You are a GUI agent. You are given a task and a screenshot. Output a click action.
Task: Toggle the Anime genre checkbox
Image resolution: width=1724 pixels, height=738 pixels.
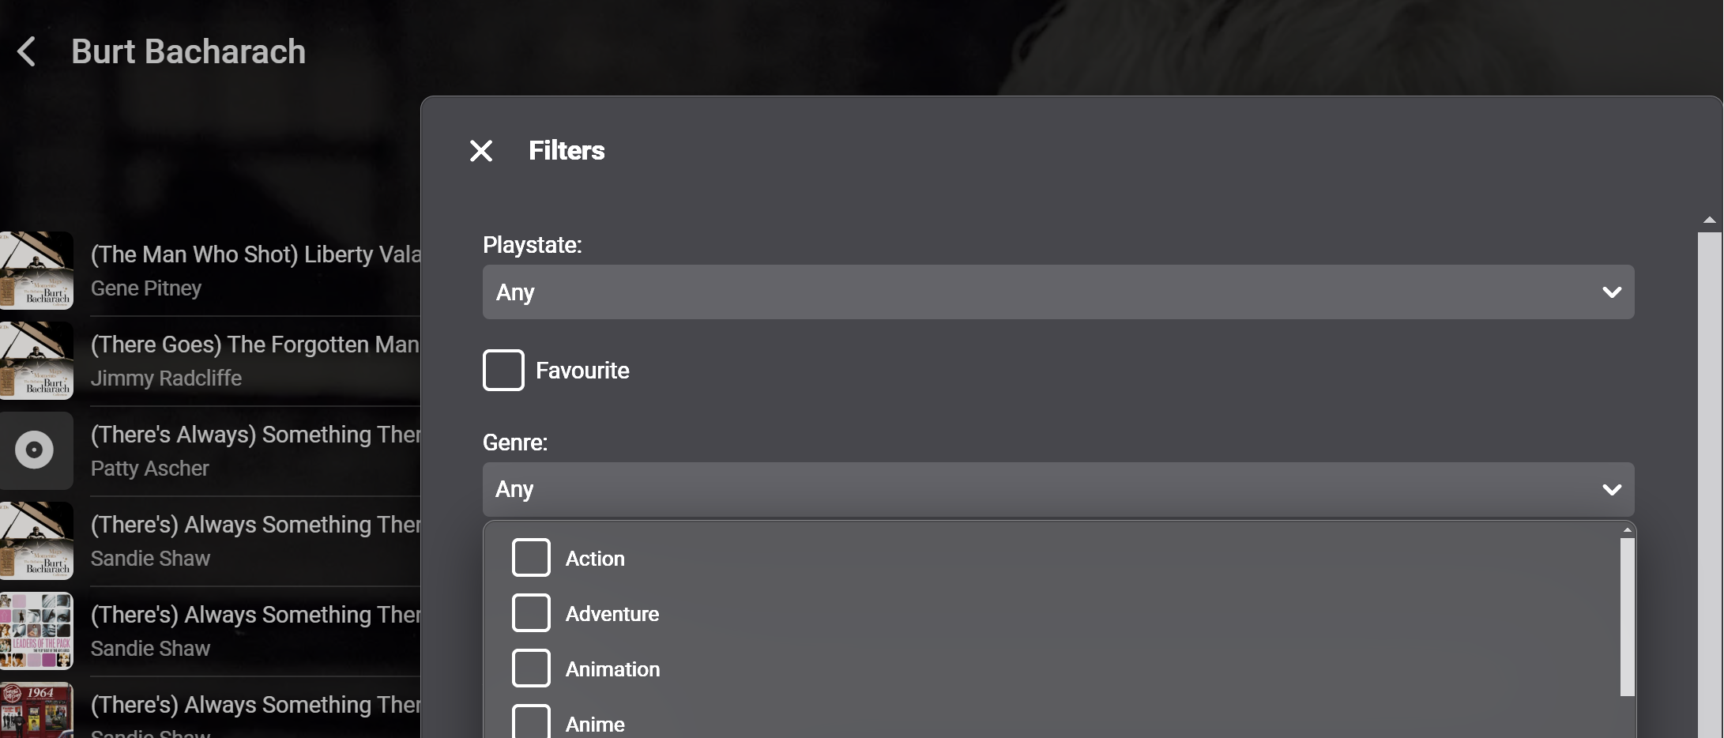coord(531,722)
